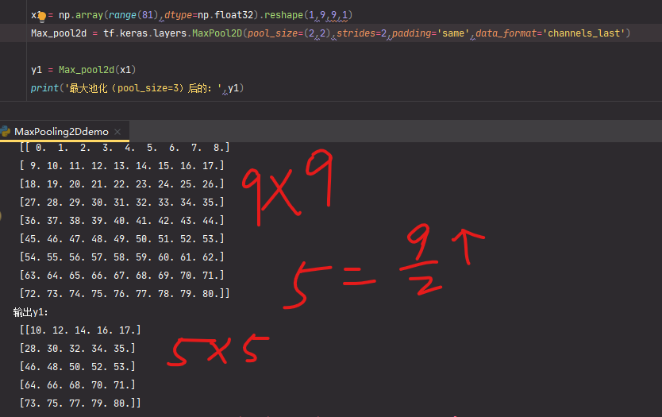Click the Python icon on the MaxPooling2Ddemo tab
Viewport: 662px width, 417px height.
(x=6, y=131)
